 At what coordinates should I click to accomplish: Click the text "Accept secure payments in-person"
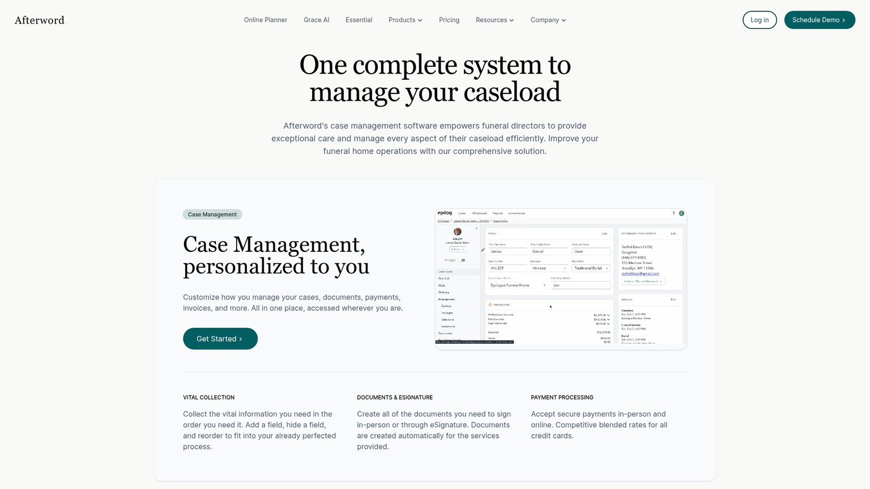click(x=599, y=424)
